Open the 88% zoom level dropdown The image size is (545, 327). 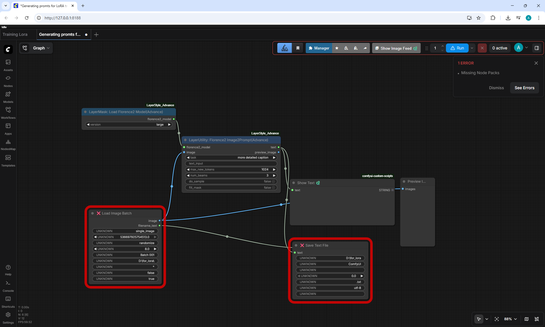coord(510,319)
